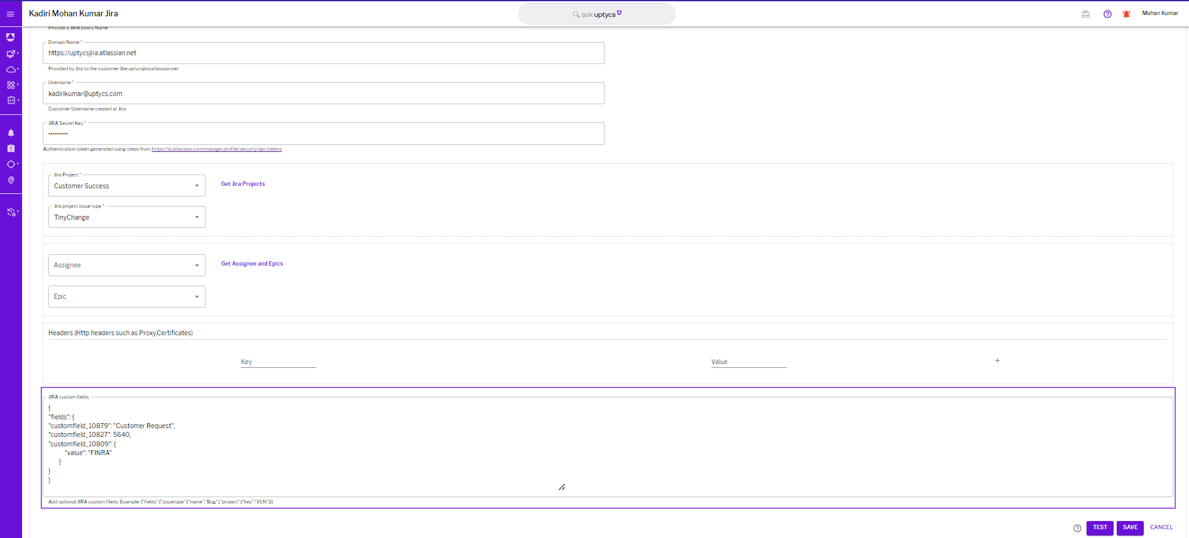Click the red alarm bell in header
The height and width of the screenshot is (538, 1189).
point(1126,14)
